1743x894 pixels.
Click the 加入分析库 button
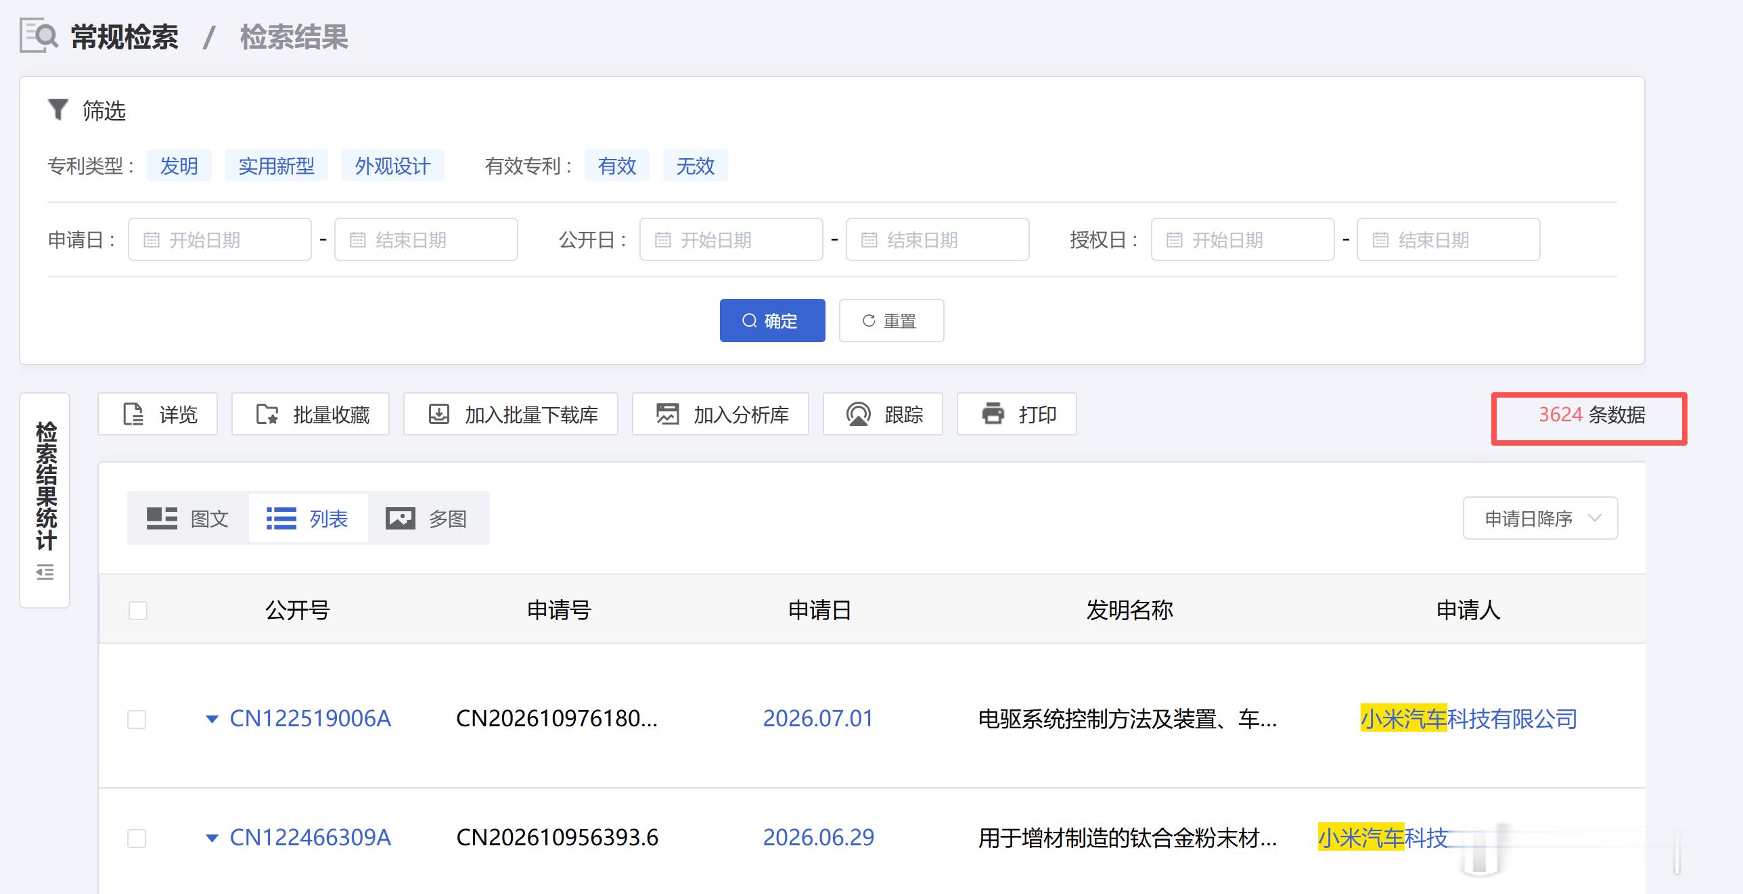pos(721,414)
